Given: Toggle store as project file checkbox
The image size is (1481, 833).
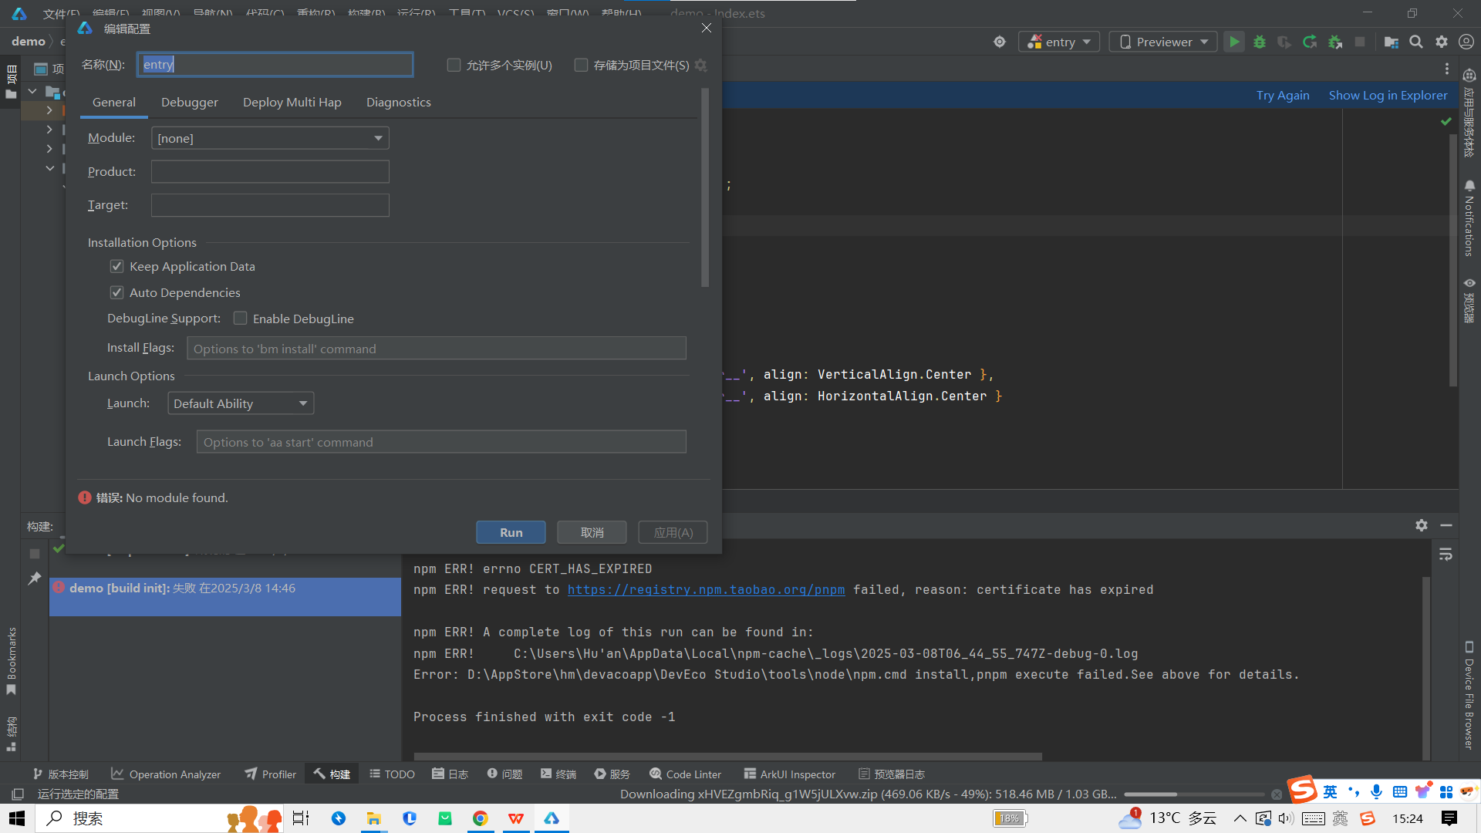Looking at the screenshot, I should 581,65.
